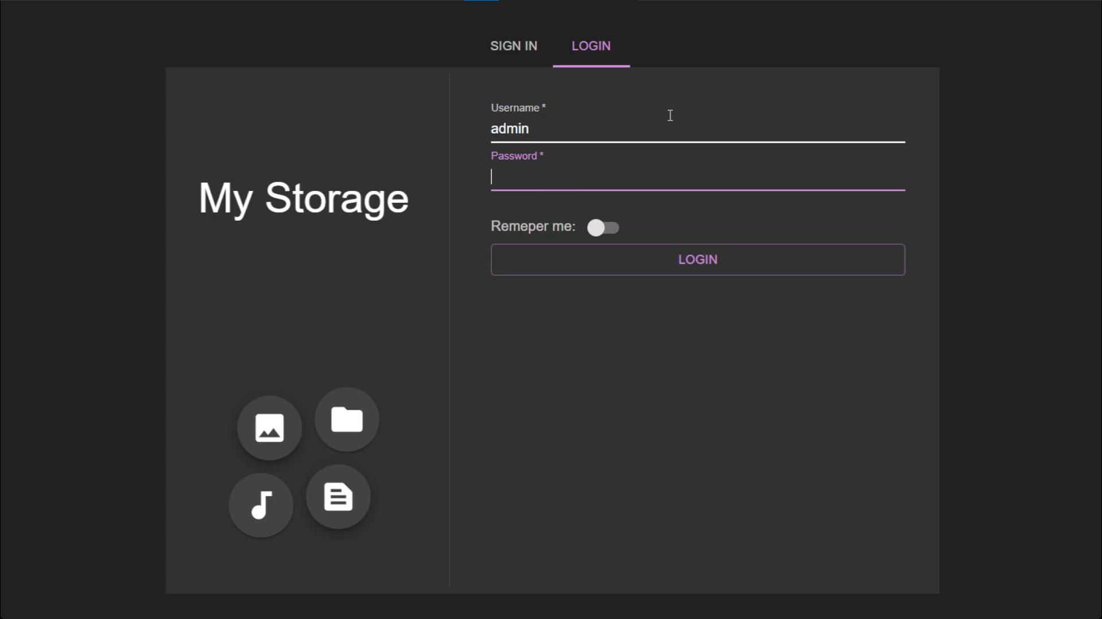The height and width of the screenshot is (619, 1102).
Task: Toggle the Remember me switch
Action: (603, 228)
